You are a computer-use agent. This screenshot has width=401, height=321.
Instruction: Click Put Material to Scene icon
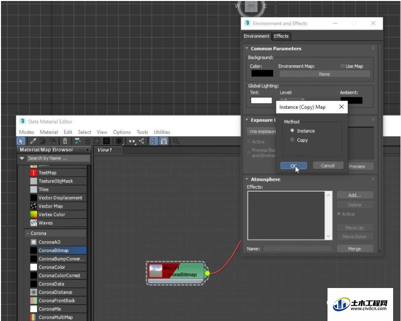(x=43, y=141)
